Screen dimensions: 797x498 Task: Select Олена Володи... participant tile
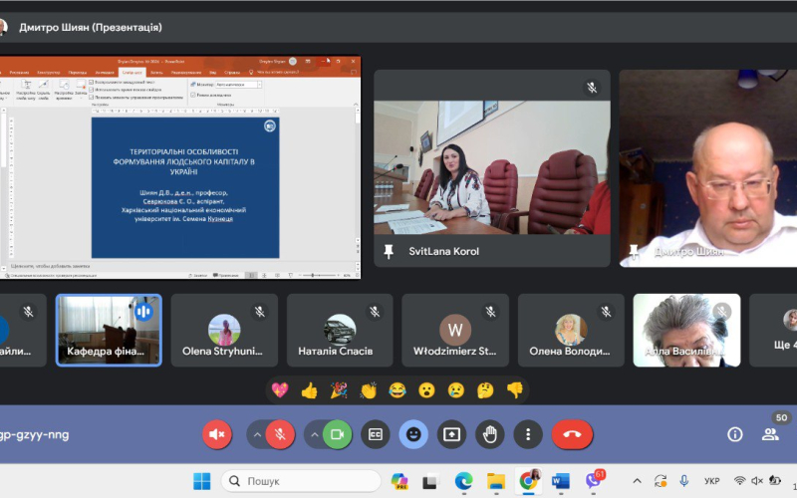click(571, 331)
